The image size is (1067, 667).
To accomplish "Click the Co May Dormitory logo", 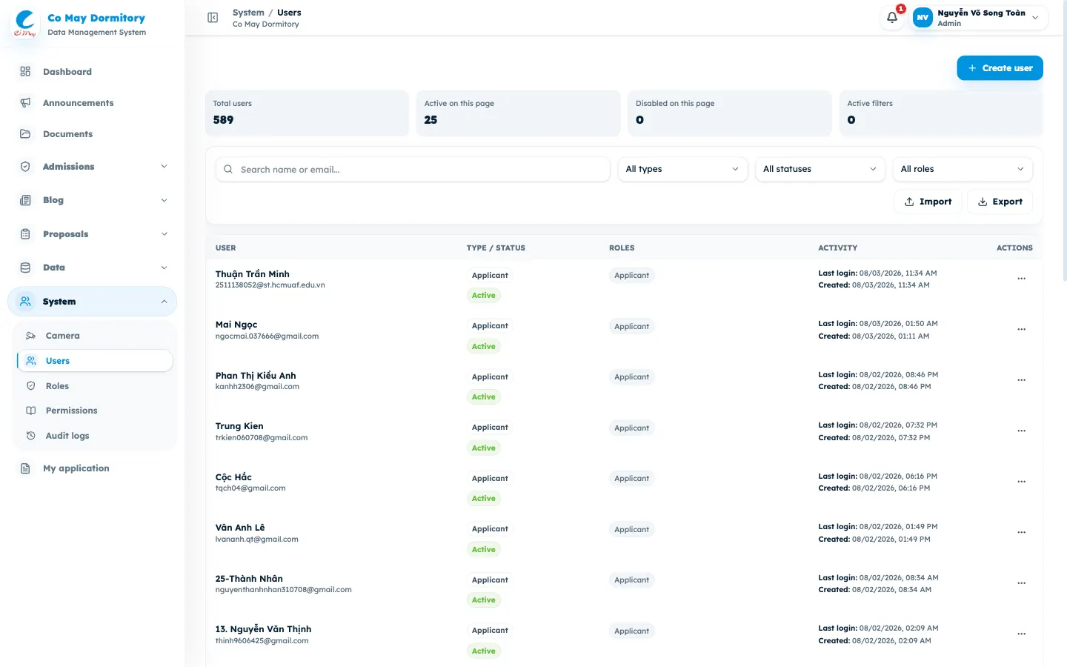I will (x=25, y=24).
